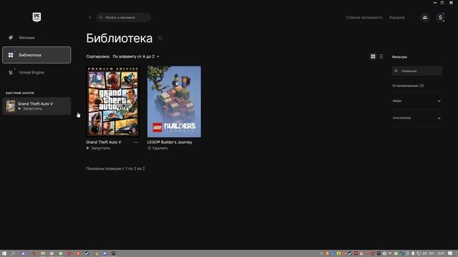Viewport: 458px width, 257px height.
Task: Switch to grid view
Action: point(373,56)
